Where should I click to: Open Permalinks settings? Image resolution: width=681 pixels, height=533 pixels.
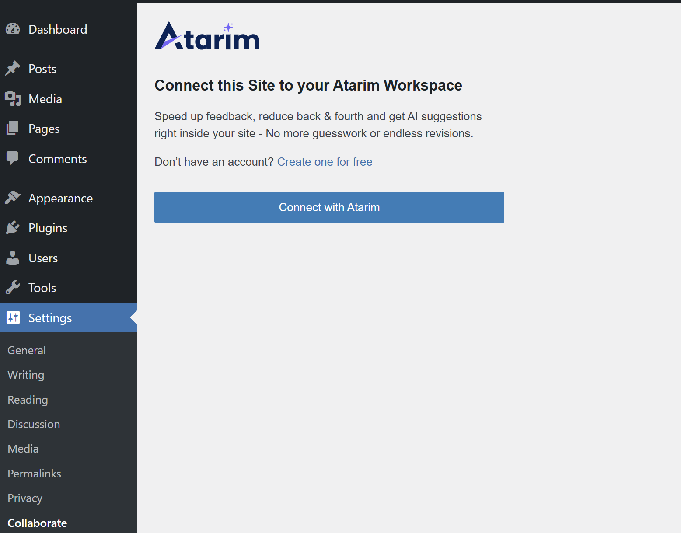tap(34, 474)
